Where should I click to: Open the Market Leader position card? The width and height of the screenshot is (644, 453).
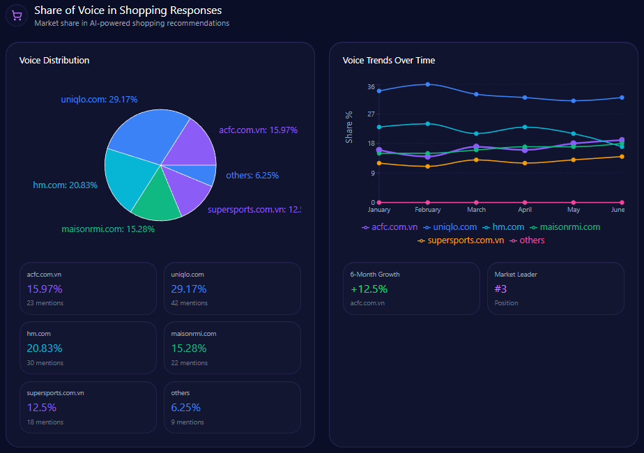point(555,289)
